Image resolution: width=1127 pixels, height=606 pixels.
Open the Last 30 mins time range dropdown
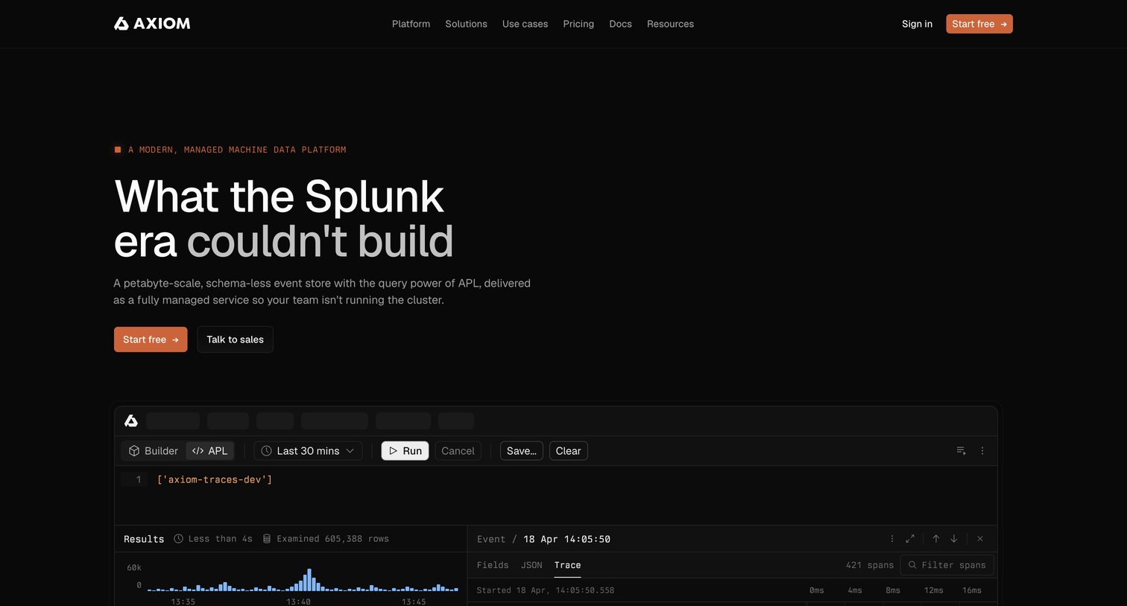tap(308, 451)
